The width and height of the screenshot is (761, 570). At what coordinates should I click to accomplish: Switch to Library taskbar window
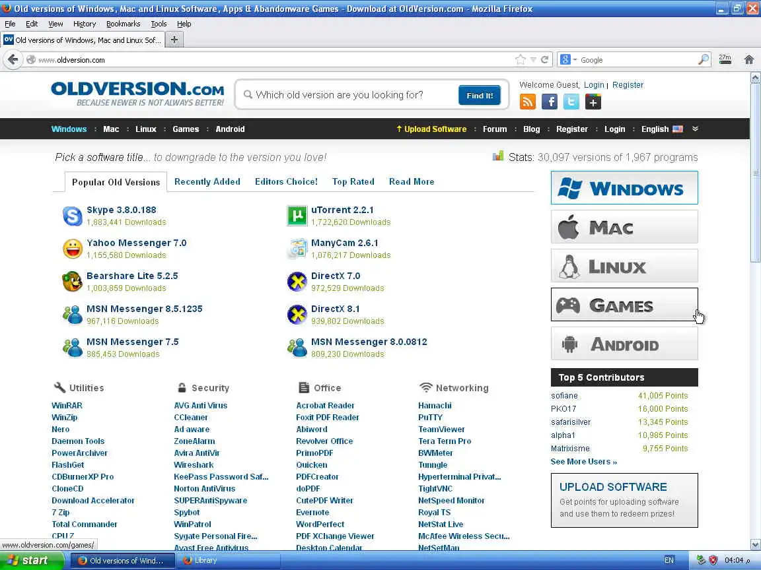pyautogui.click(x=229, y=560)
